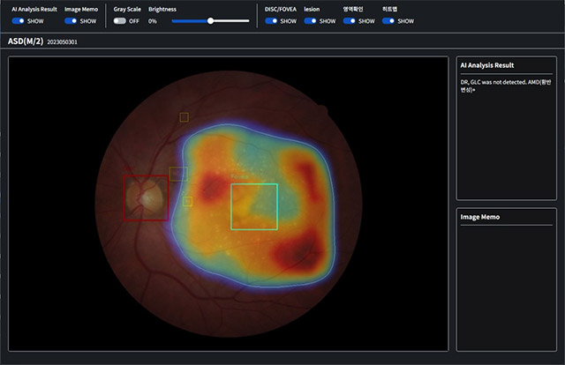Click the small lesion box right of disc
565x365 pixels.
[187, 201]
